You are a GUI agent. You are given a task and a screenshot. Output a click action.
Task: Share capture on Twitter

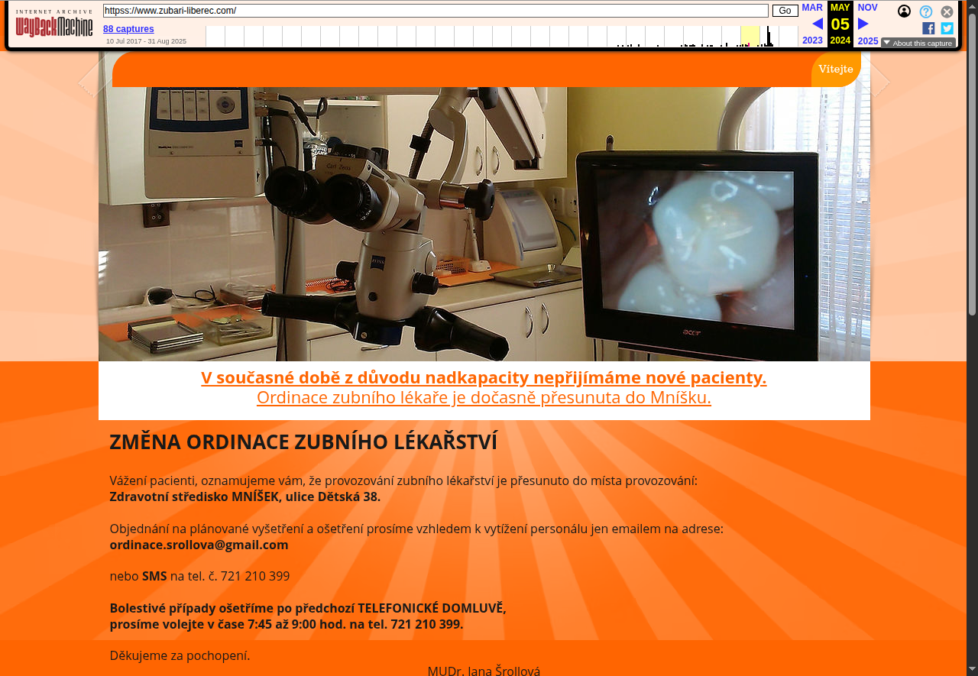[x=947, y=28]
